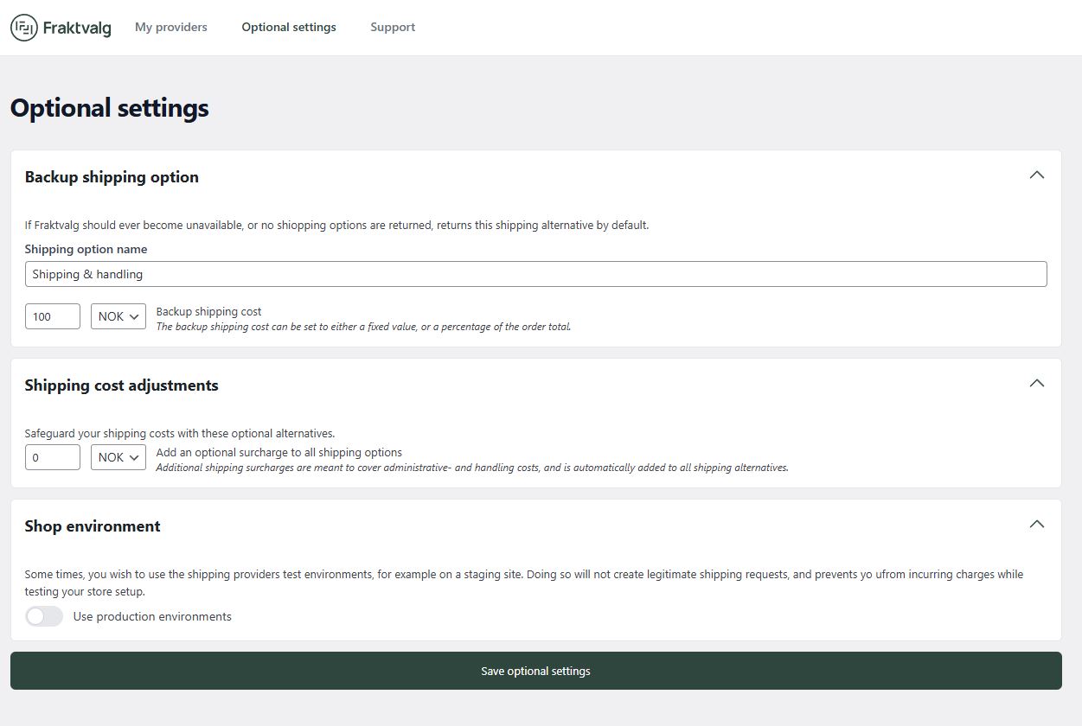1082x726 pixels.
Task: Click the 'Backup shipping cost' label
Action: click(208, 311)
